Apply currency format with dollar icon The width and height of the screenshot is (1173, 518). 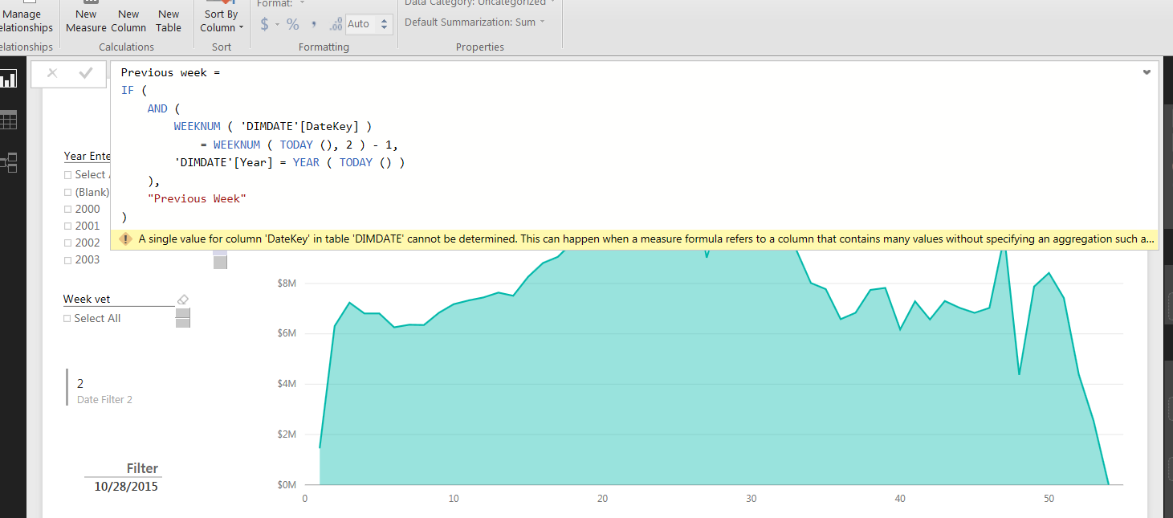(265, 24)
